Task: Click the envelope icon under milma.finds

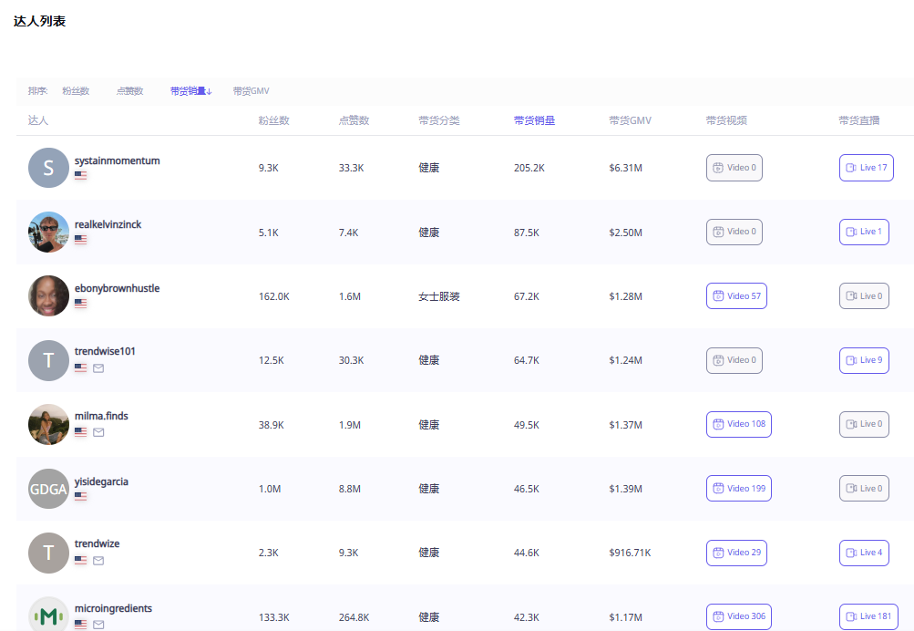Action: [x=98, y=432]
